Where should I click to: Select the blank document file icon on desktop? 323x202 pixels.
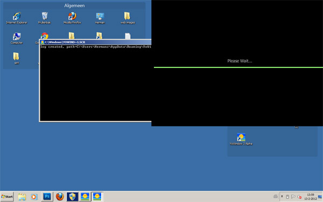point(128,36)
